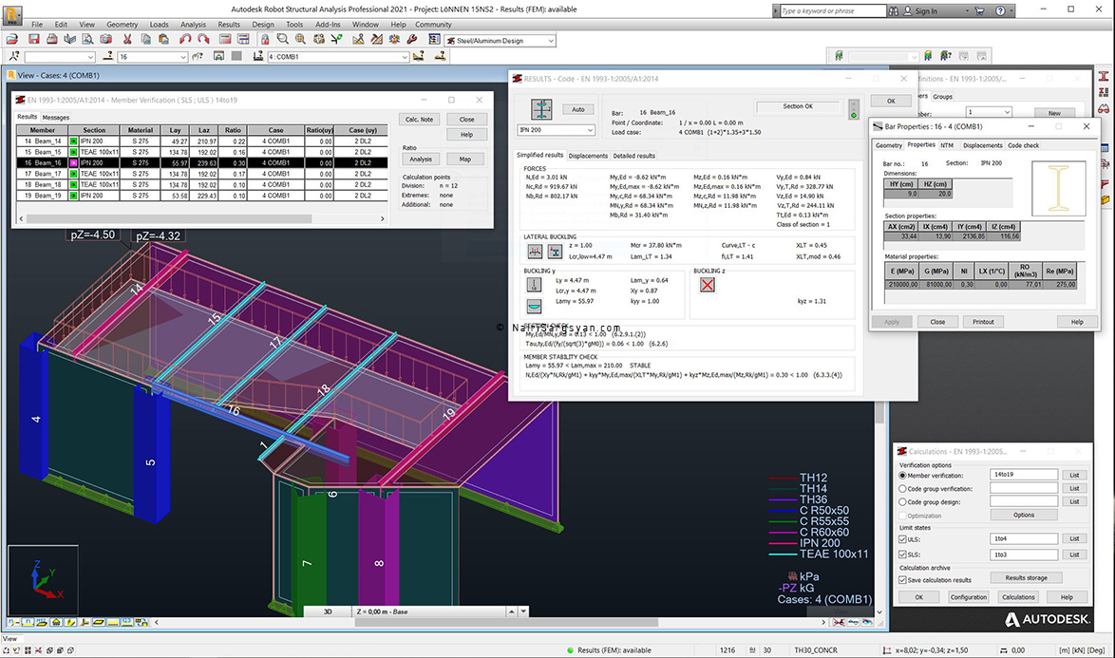The width and height of the screenshot is (1115, 658).
Task: Toggle the Optimization checkbox
Action: [x=902, y=516]
